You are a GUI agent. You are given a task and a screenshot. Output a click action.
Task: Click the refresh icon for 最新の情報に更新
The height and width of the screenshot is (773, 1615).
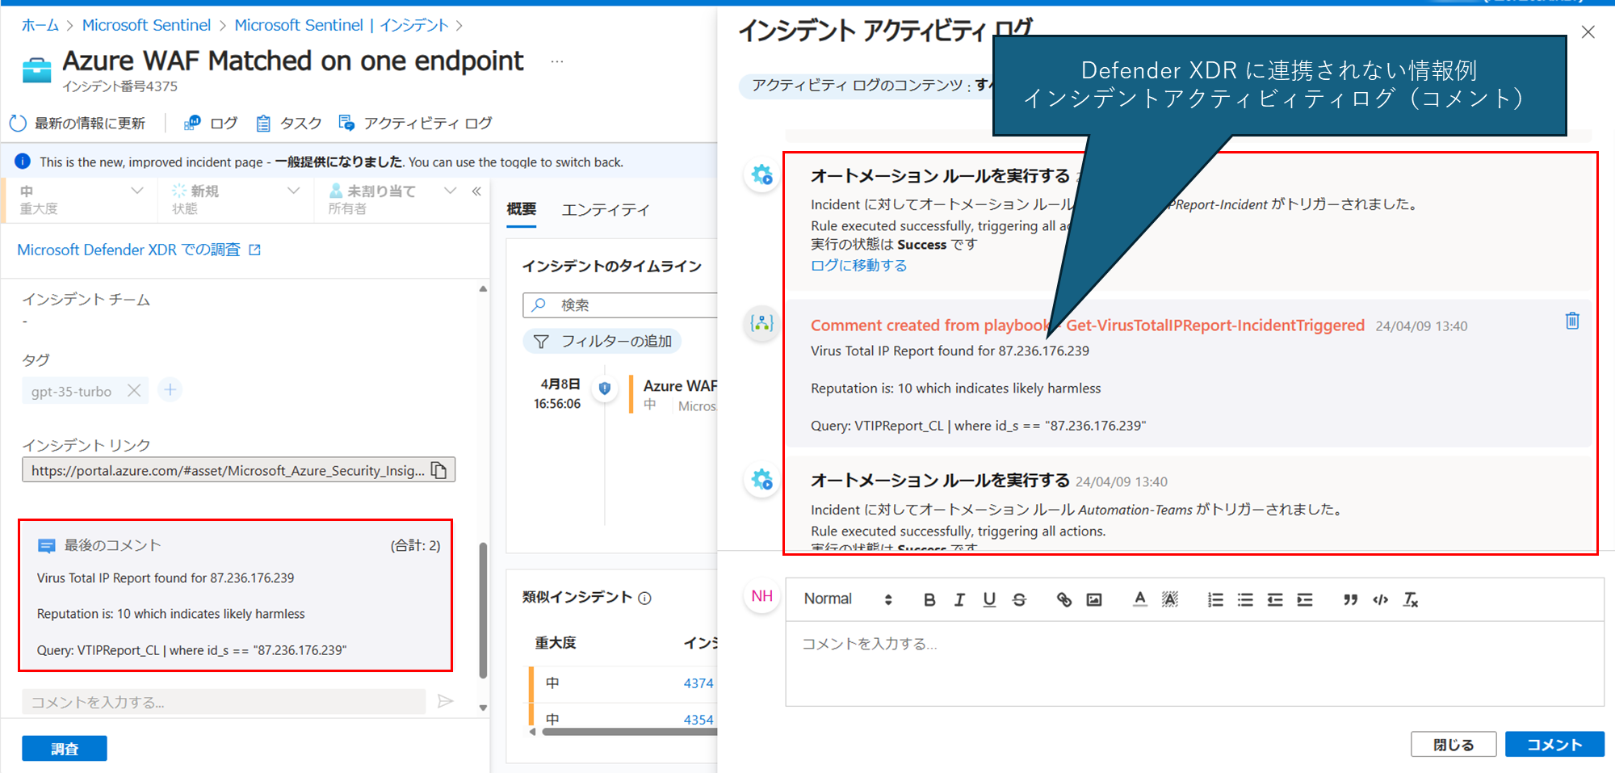click(18, 124)
